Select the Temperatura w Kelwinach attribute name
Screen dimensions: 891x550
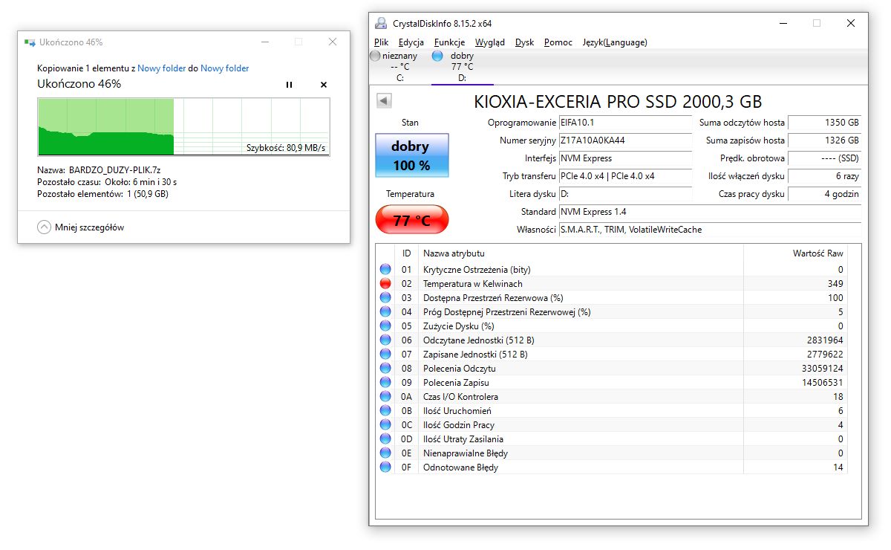(473, 284)
